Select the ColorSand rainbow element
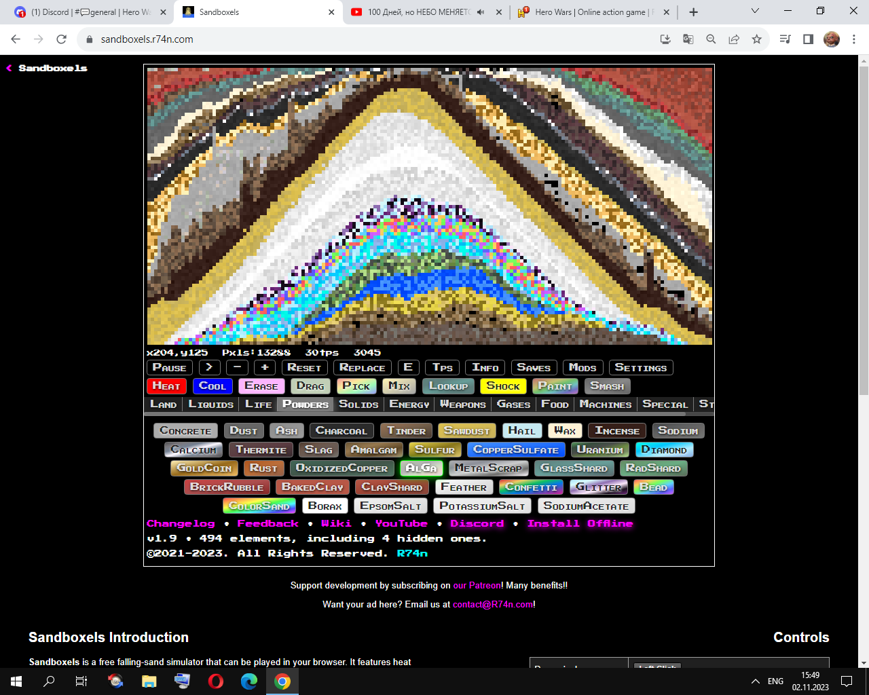 click(x=259, y=506)
